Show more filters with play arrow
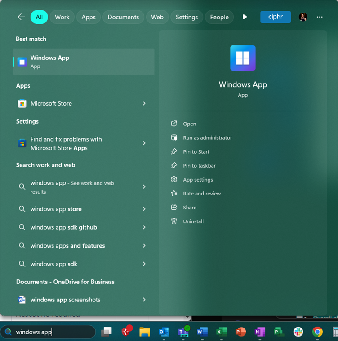The height and width of the screenshot is (341, 338). (245, 17)
